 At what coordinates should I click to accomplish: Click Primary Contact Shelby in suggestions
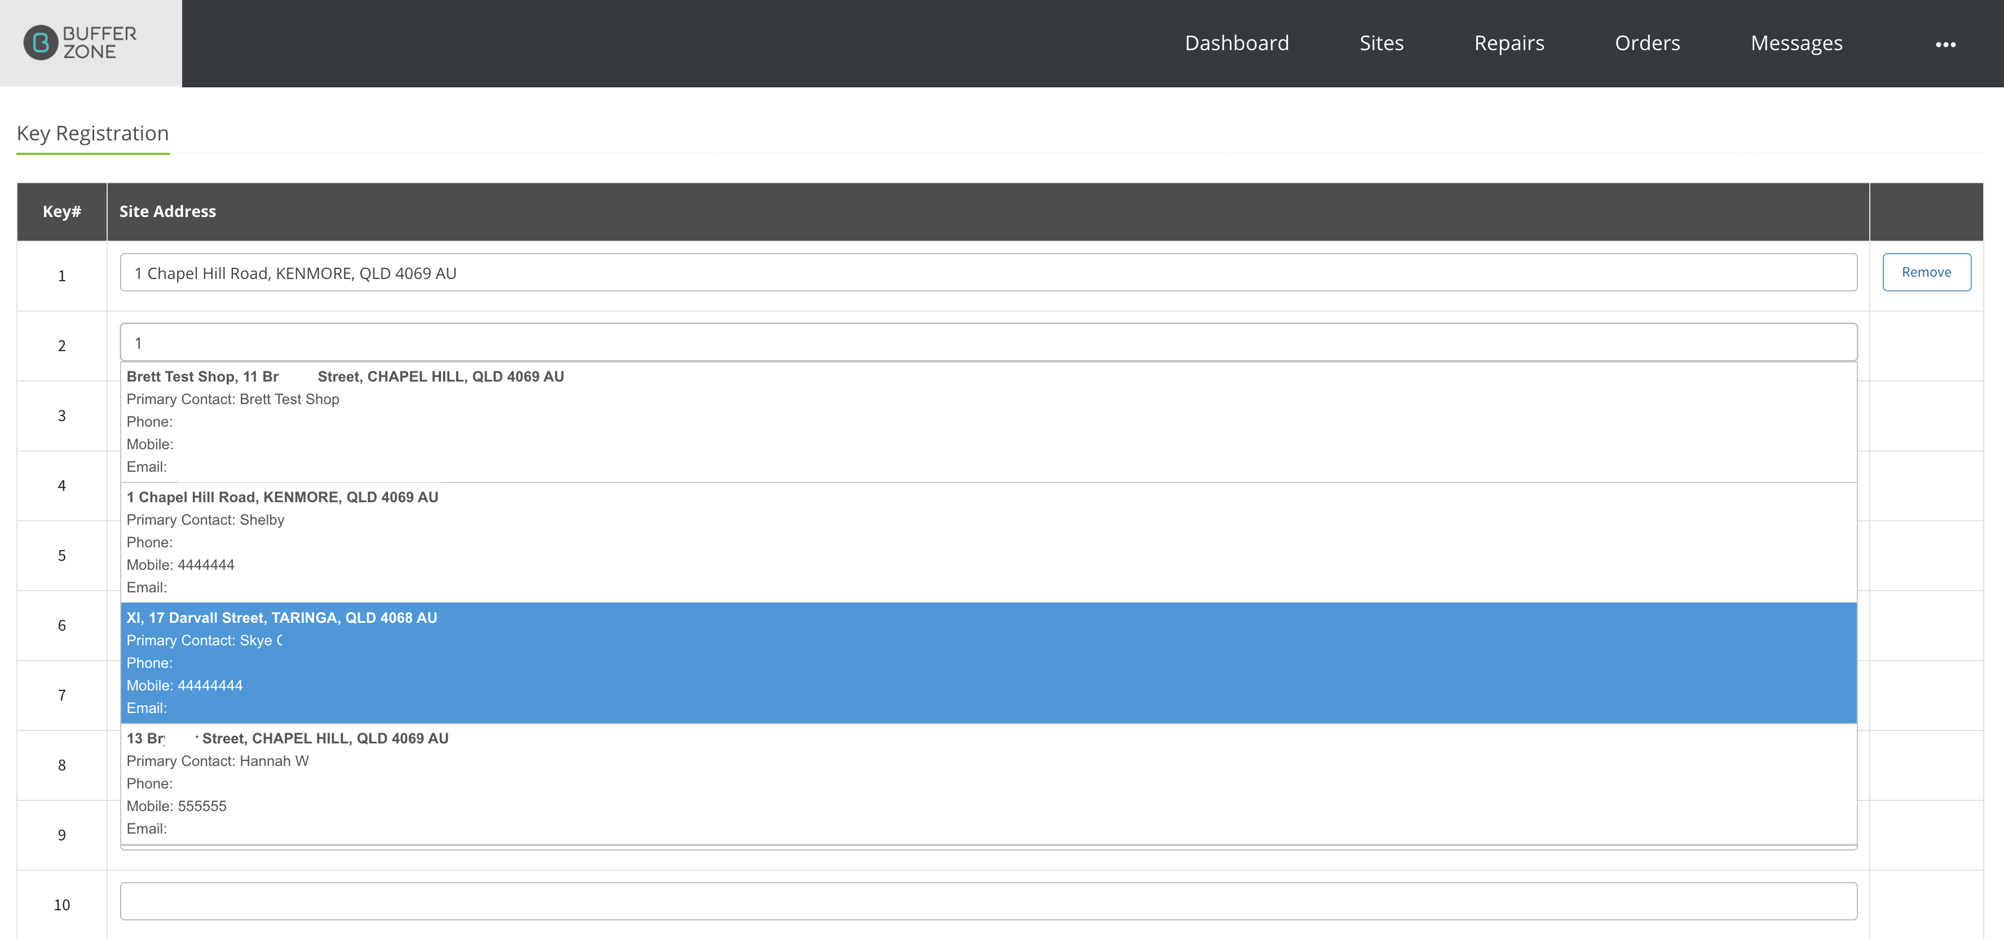click(x=205, y=520)
